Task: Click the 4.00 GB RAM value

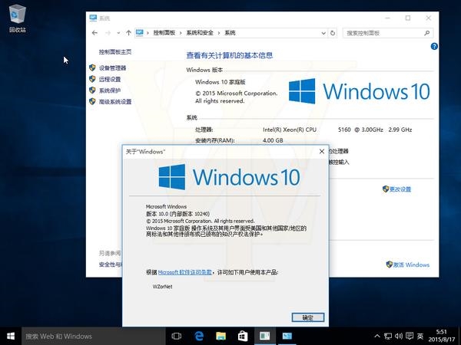Action: click(273, 140)
